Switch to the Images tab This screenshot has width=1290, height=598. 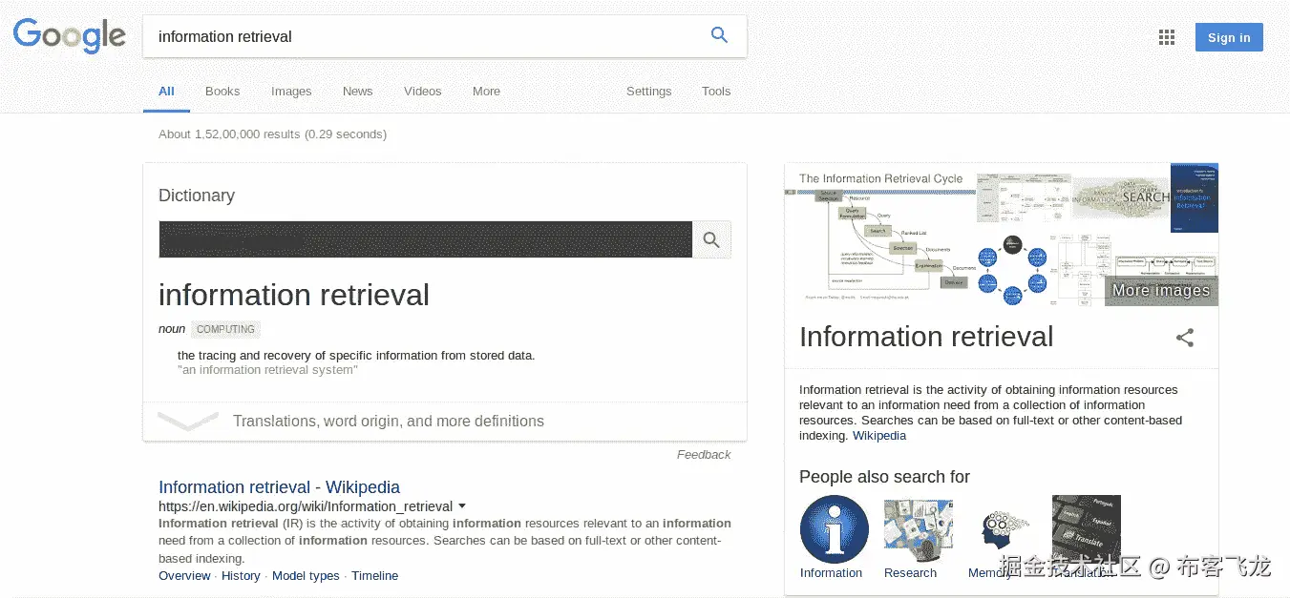click(291, 92)
